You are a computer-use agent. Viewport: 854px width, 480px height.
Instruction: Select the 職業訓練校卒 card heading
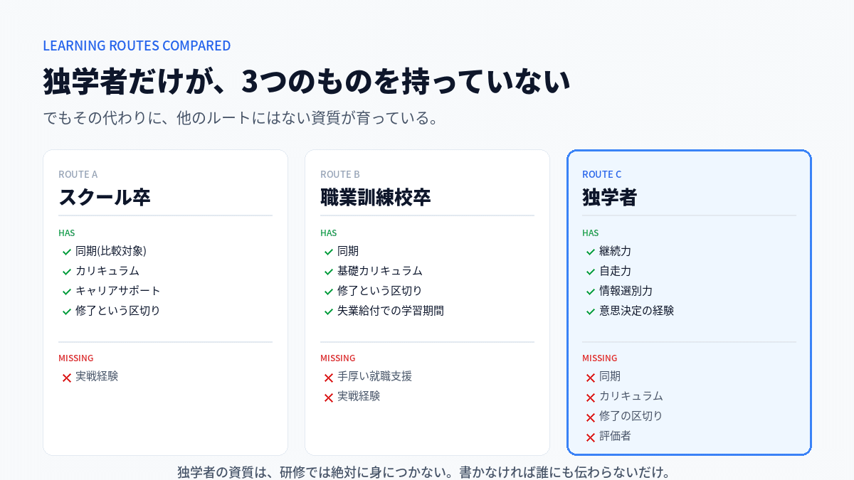pyautogui.click(x=375, y=197)
